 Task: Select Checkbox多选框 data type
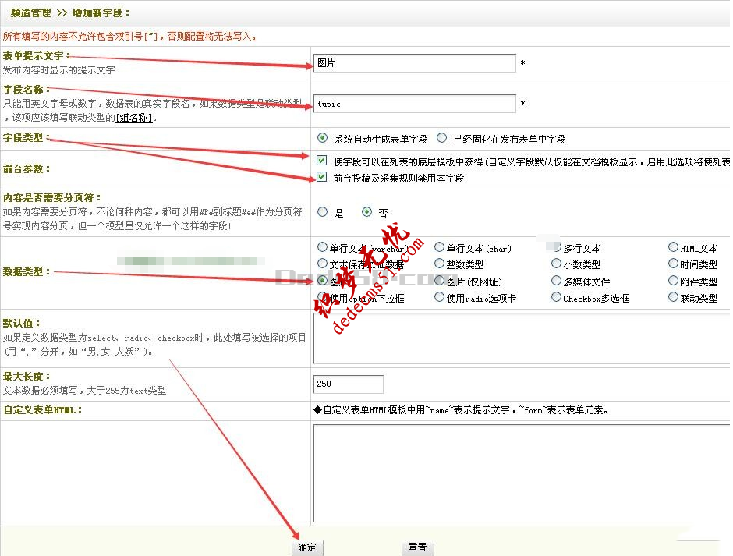556,296
